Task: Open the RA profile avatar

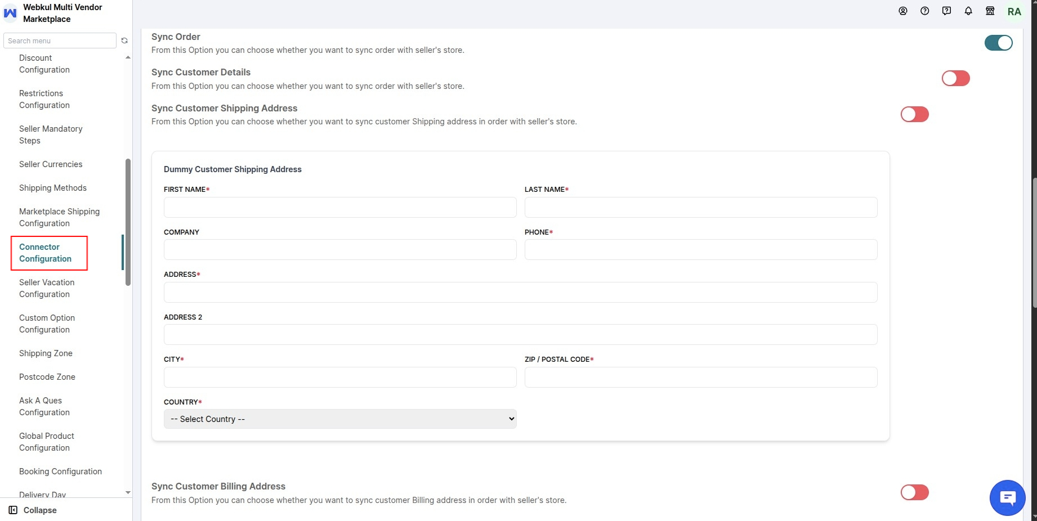Action: (x=1014, y=12)
